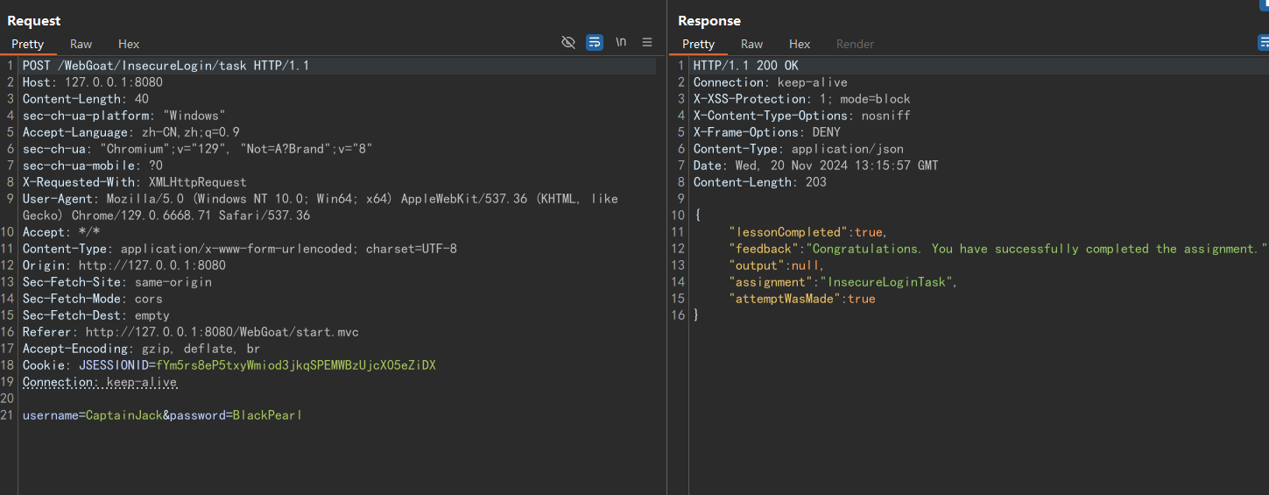
Task: Toggle word wrap icon in the Response panel
Action: point(1264,42)
